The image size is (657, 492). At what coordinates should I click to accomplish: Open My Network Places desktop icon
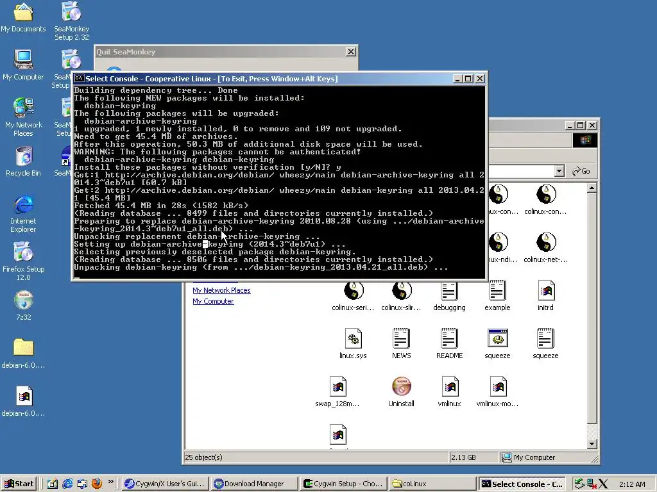click(x=24, y=117)
